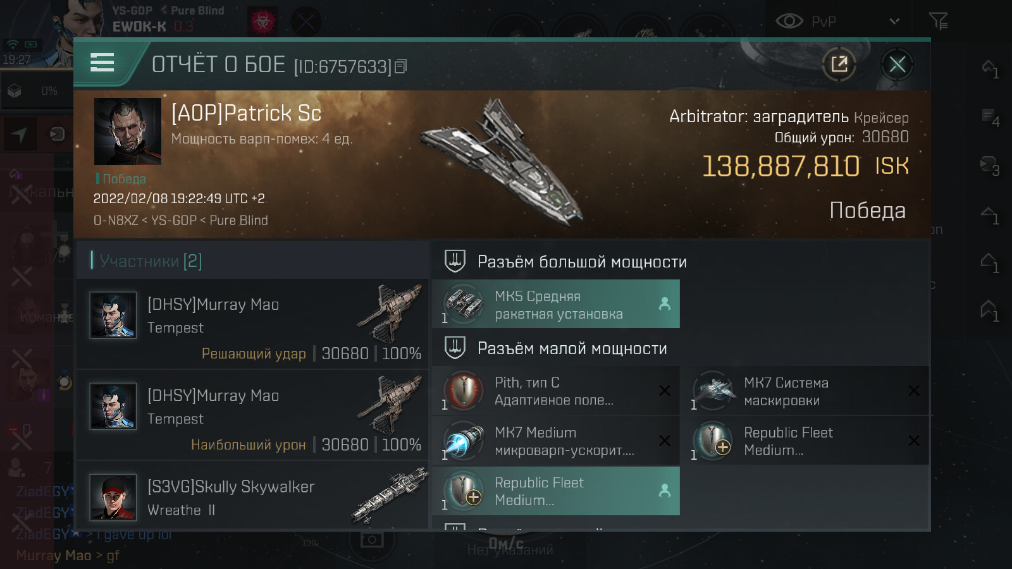The width and height of the screenshot is (1012, 569).
Task: Click MK7 Medium microwarpdrive module
Action: [x=556, y=441]
